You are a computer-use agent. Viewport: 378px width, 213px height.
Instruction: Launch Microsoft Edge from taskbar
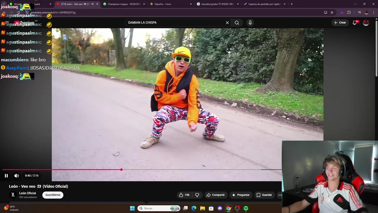194,208
